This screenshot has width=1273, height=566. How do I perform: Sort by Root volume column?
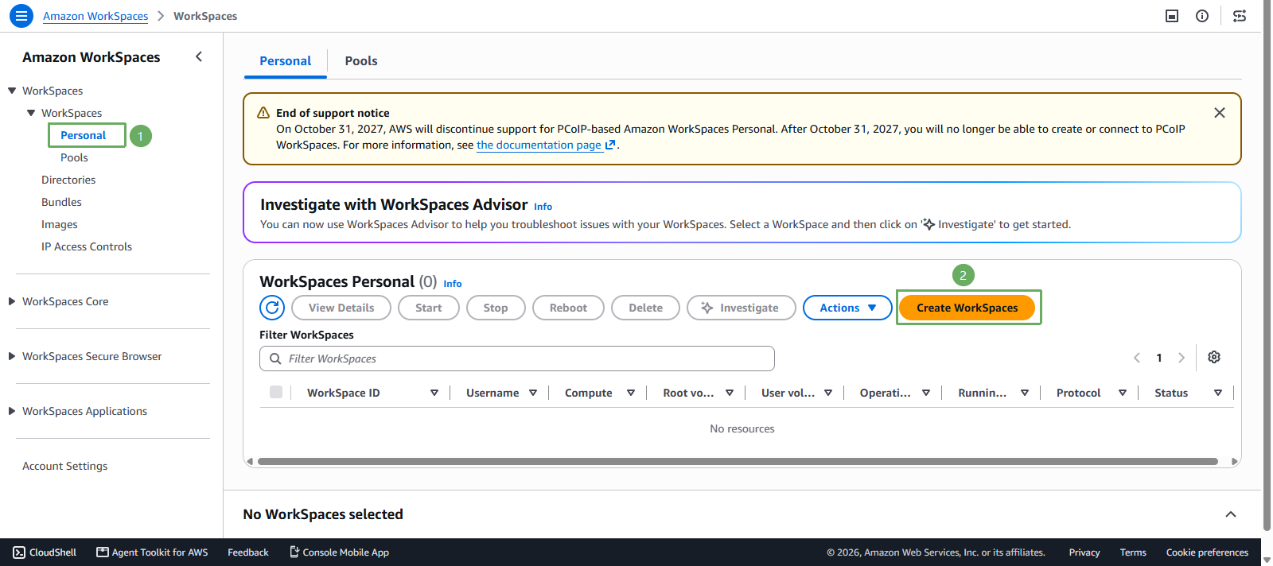(730, 393)
